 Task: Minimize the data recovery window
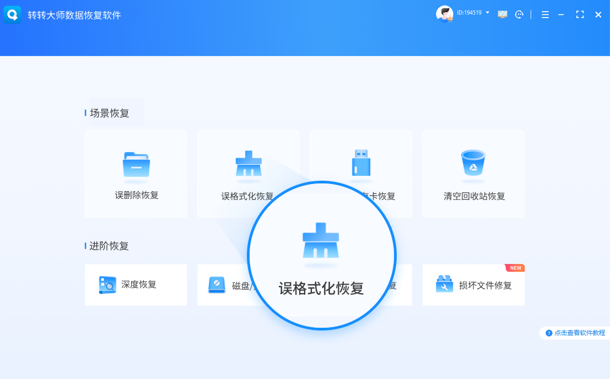(x=562, y=15)
